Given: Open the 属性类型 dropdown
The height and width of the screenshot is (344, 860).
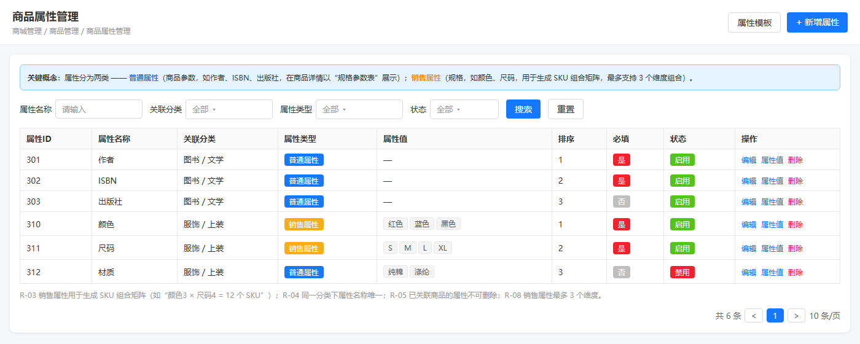Looking at the screenshot, I should pos(359,109).
